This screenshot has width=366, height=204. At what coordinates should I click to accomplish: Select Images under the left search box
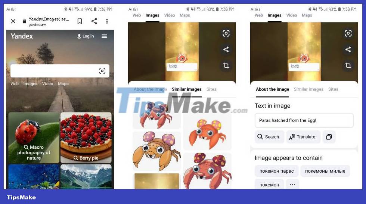coord(30,84)
